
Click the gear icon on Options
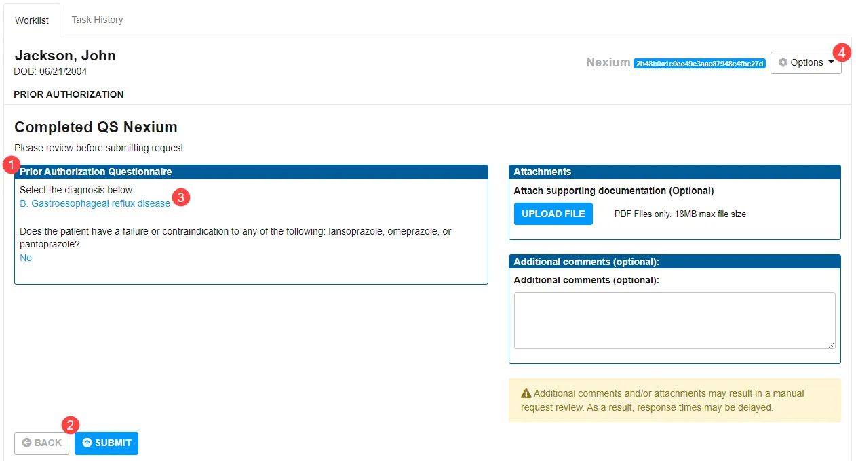783,62
